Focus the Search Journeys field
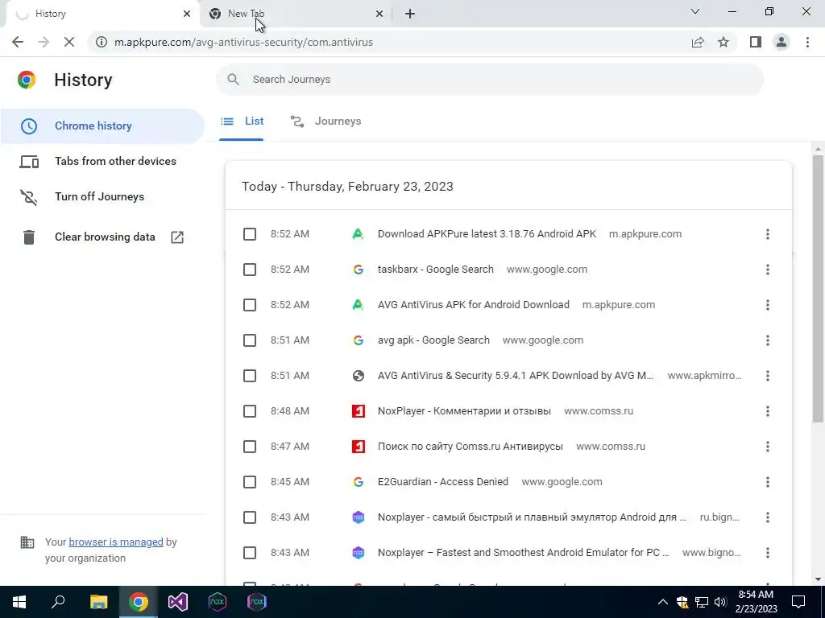 point(489,80)
